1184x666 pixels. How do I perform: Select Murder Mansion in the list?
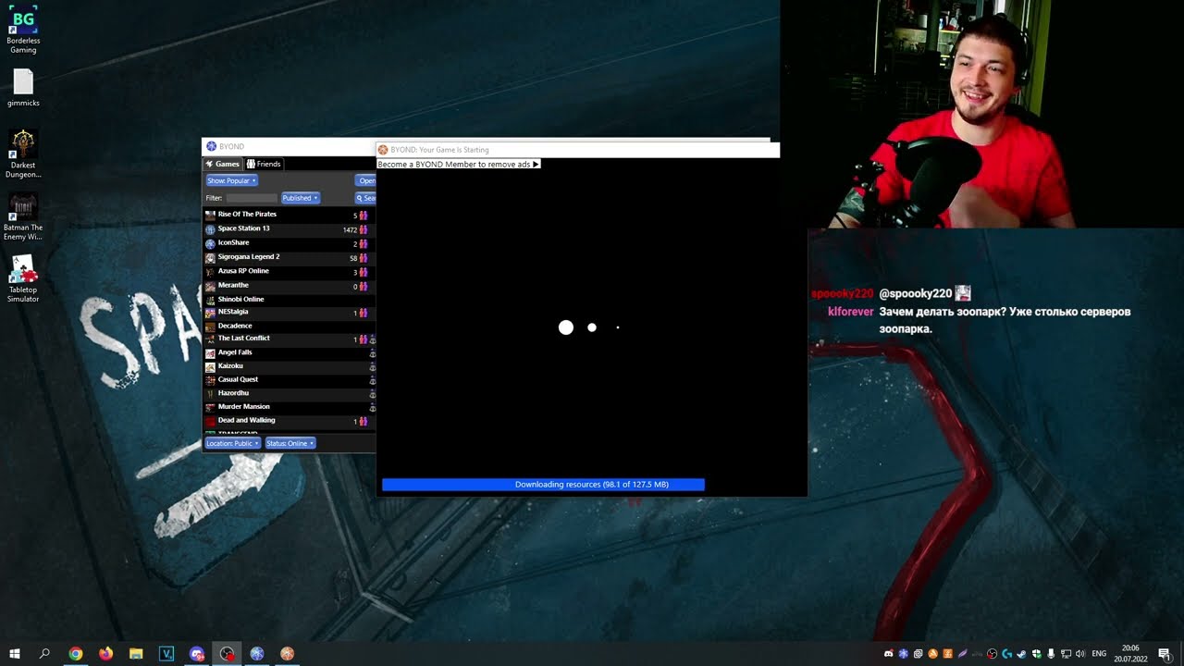pyautogui.click(x=289, y=407)
